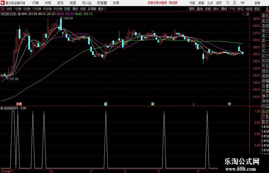Switch to the 60分钟 period tab

(58, 9)
